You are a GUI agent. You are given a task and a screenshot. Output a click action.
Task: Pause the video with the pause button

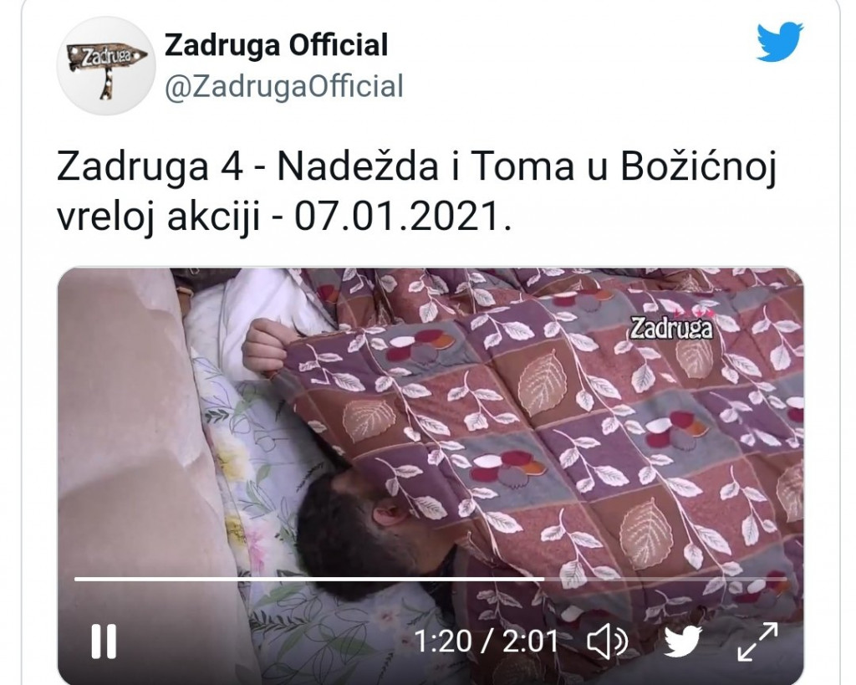[104, 641]
